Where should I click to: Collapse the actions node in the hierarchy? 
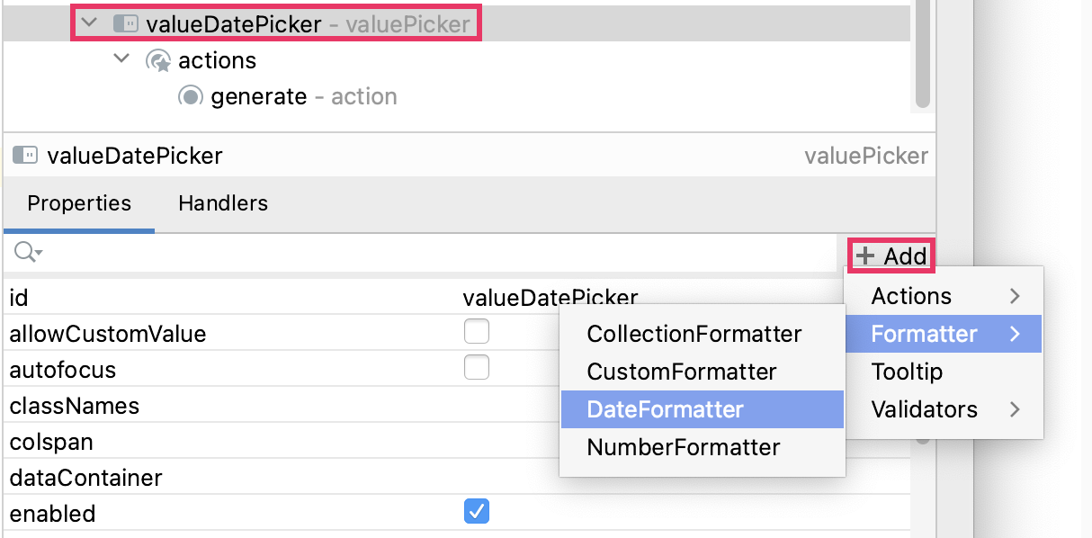[x=121, y=60]
